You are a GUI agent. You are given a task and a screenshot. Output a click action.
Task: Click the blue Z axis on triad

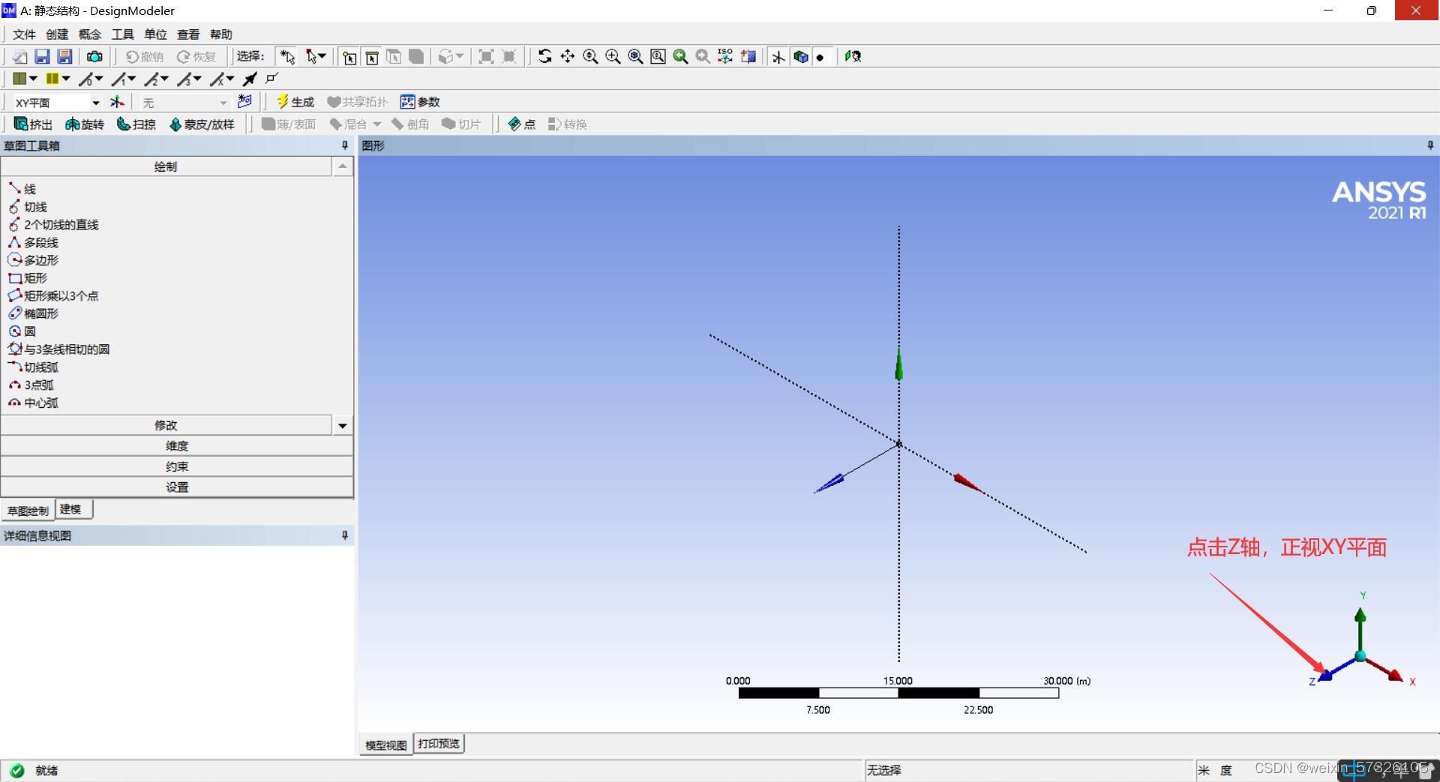[1326, 675]
